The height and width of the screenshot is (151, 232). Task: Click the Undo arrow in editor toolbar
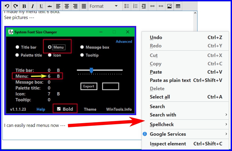(7, 6)
